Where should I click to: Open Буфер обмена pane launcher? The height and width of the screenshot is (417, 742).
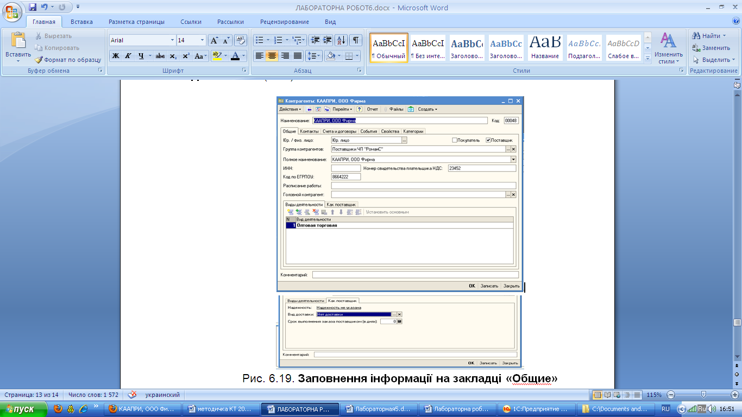coord(100,71)
